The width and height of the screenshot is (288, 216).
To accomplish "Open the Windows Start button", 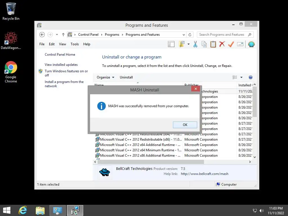I will pos(7,210).
